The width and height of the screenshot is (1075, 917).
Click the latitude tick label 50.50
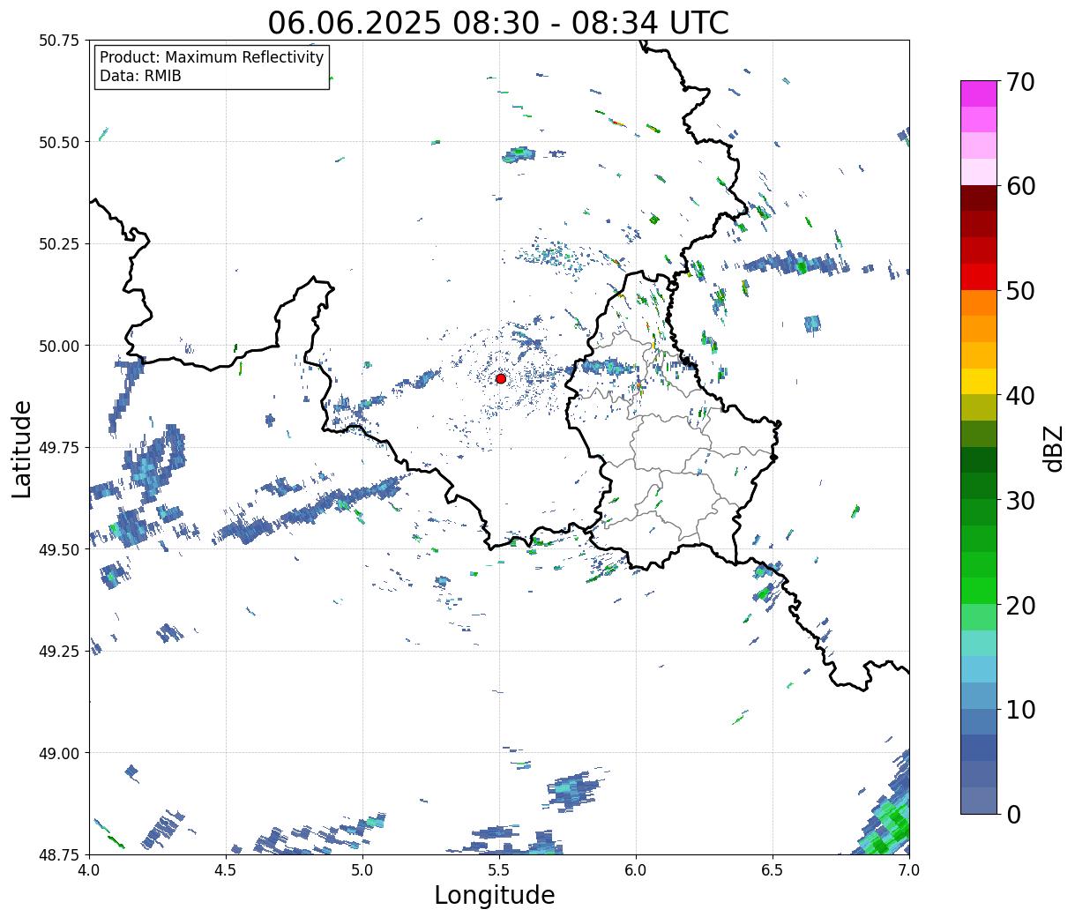coord(59,142)
